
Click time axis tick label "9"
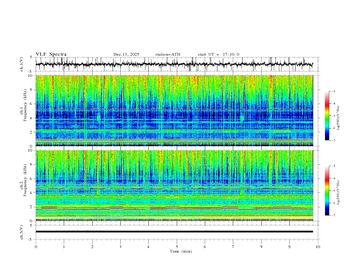tap(289, 247)
